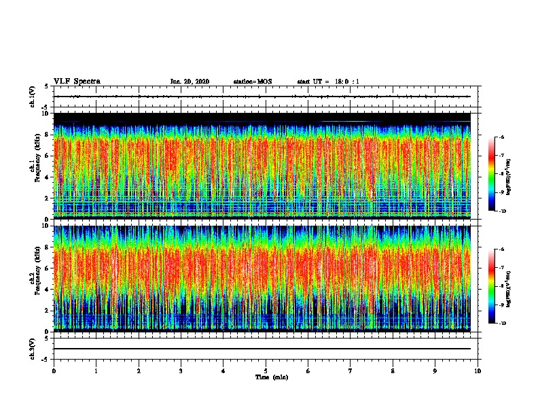Viewport: 538px width, 416px height.
Task: Click the ch.1 frequency tick label "8"
Action: pyautogui.click(x=48, y=135)
